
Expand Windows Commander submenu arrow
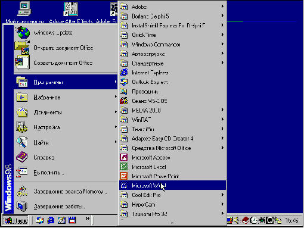[222, 44]
